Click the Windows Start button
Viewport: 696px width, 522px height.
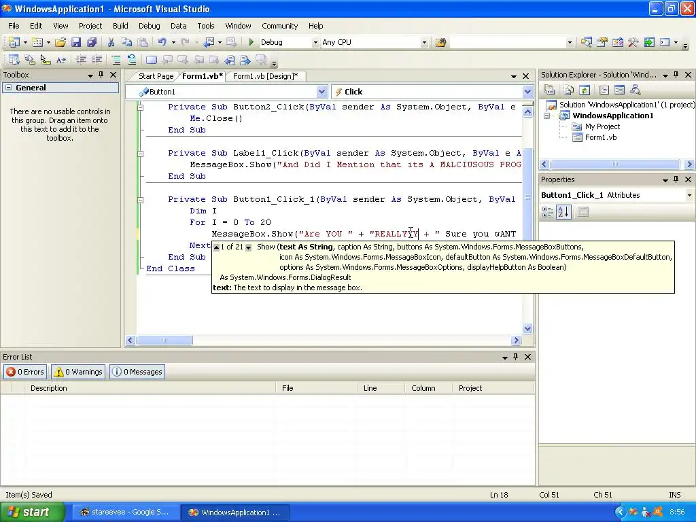31,512
